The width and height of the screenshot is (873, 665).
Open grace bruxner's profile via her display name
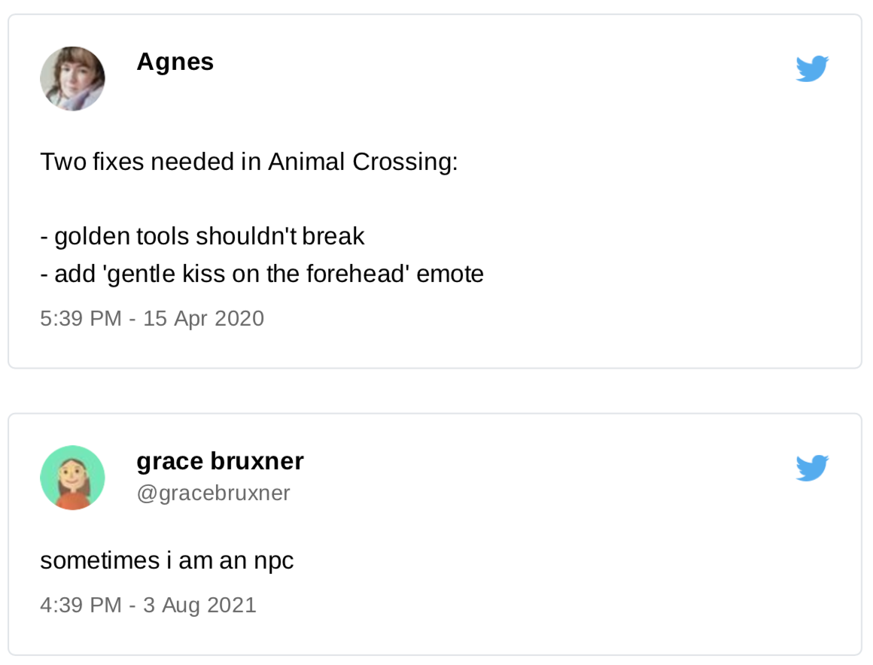(220, 461)
